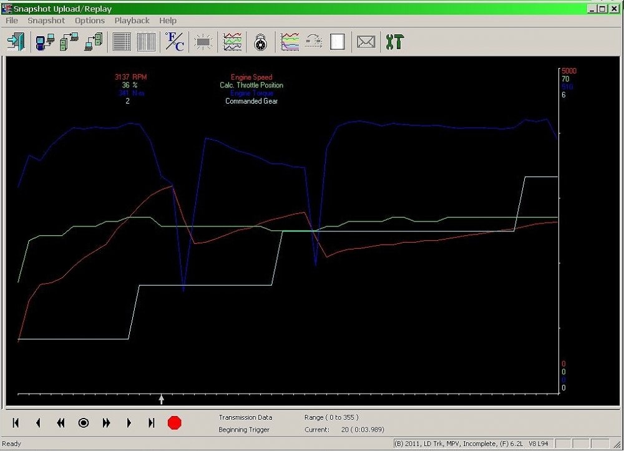Open the blank page report icon
This screenshot has width=624, height=451.
[336, 42]
